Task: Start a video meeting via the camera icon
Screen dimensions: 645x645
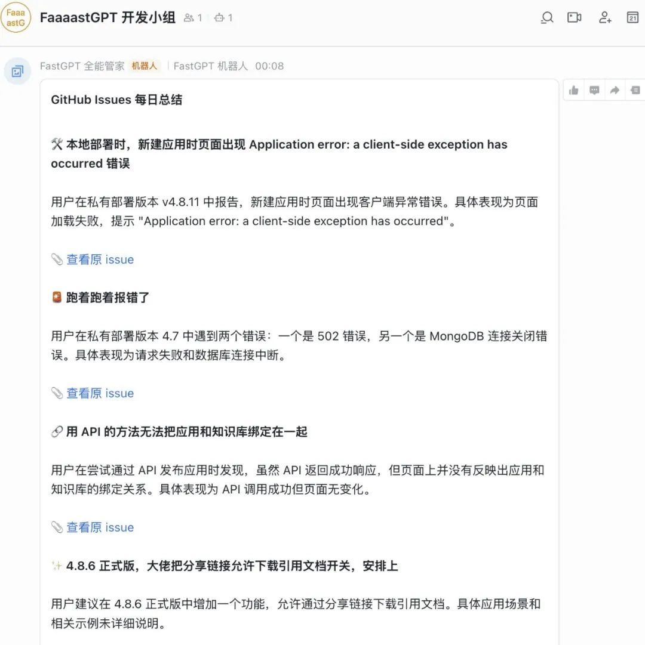Action: 574,18
